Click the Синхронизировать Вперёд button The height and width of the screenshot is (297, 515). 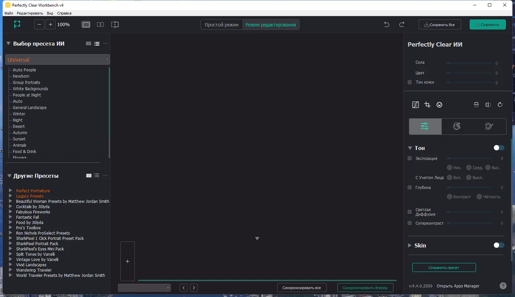click(365, 288)
